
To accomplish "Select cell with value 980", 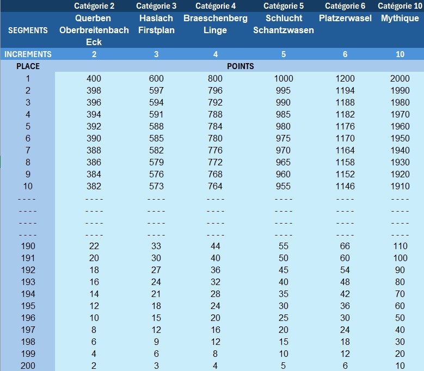I will tap(283, 126).
